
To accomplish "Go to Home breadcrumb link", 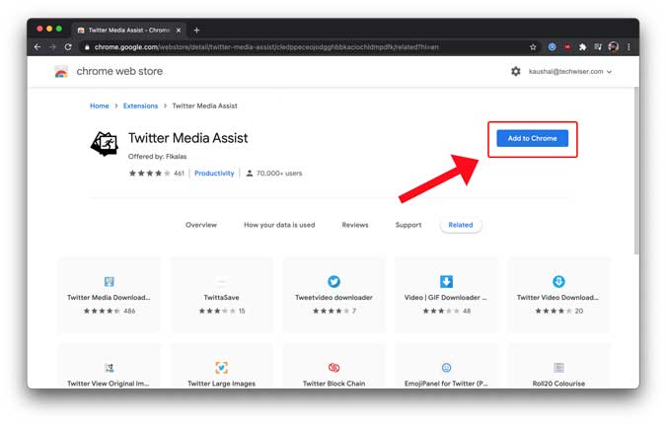I will click(x=100, y=106).
